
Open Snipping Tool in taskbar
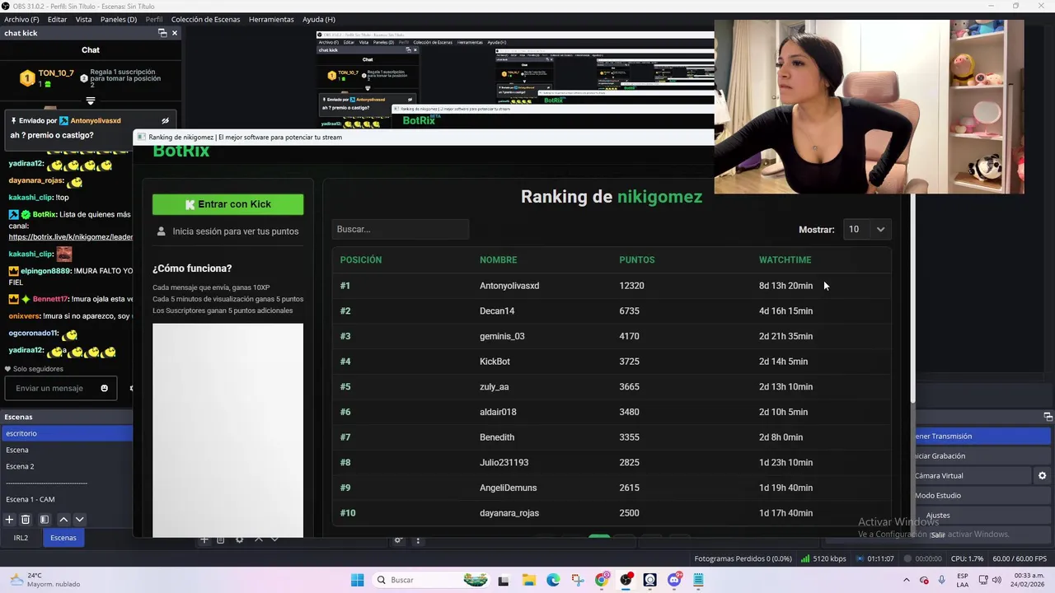point(577,580)
